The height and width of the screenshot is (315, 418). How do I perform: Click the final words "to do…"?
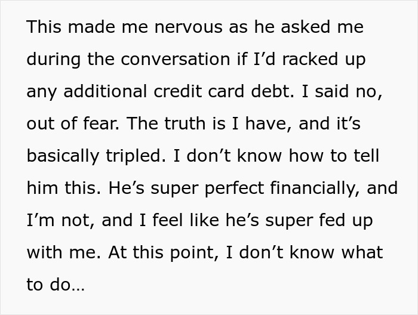(56, 285)
